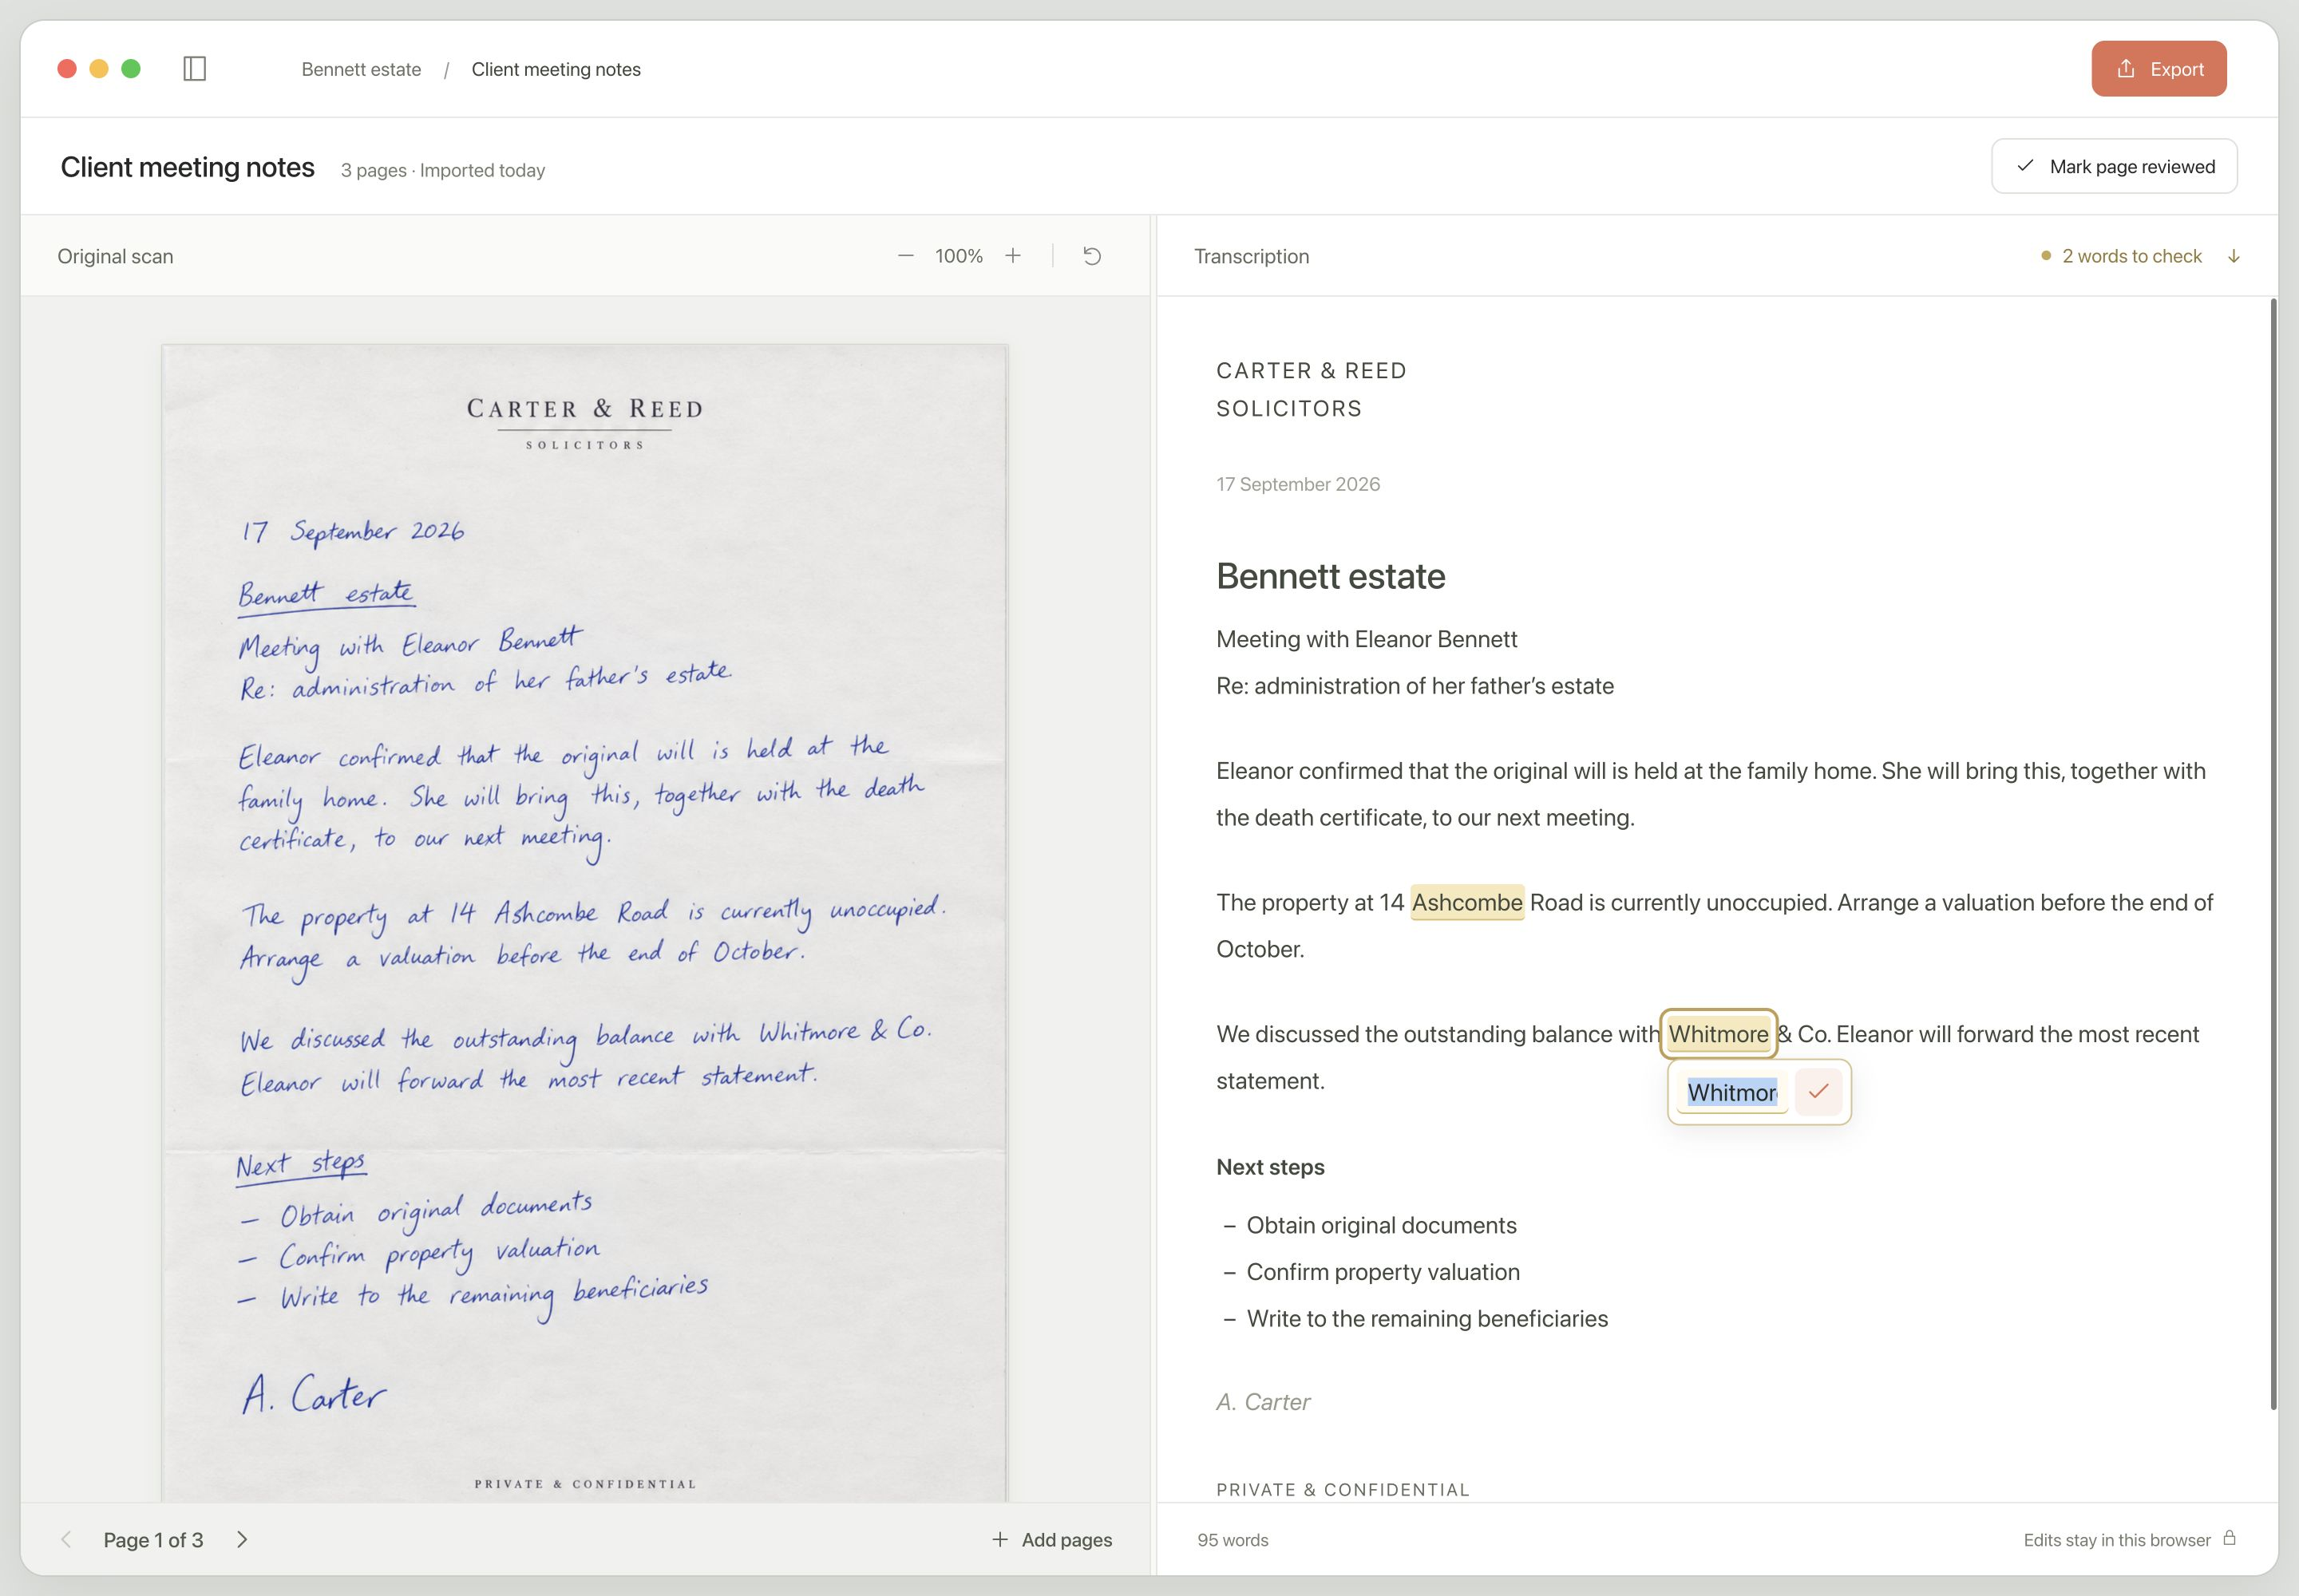Click the green maximize window button
The image size is (2299, 1596).
pos(131,68)
